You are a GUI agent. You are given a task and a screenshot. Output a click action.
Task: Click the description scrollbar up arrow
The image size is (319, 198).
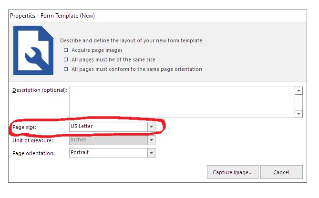298,90
